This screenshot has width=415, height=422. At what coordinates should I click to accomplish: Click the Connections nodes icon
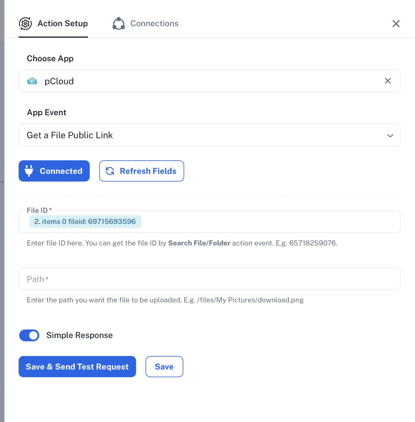[119, 24]
